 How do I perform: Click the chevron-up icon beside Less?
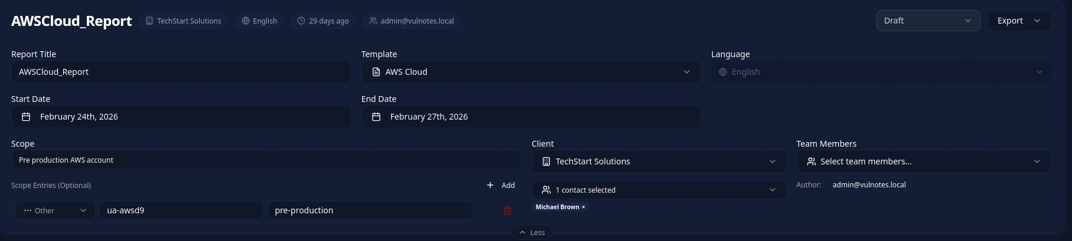point(522,232)
